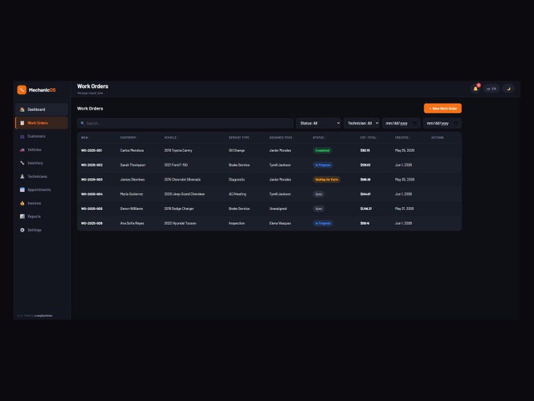
Task: Open the Technician: All dropdown
Action: 362,123
